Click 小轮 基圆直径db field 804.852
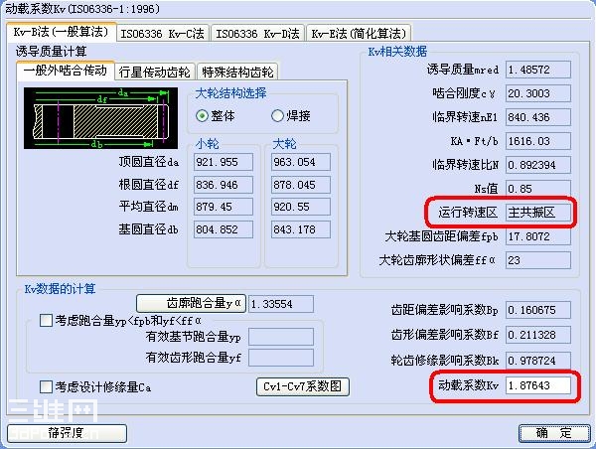This screenshot has height=449, width=596. coord(223,229)
